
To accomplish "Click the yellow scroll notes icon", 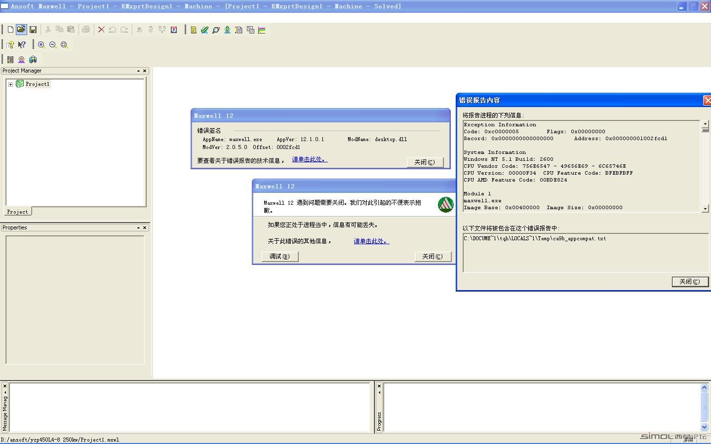I will [194, 30].
